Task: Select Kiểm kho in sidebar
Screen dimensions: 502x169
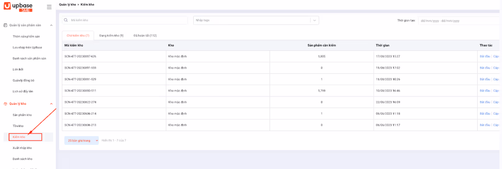Action: 19,137
